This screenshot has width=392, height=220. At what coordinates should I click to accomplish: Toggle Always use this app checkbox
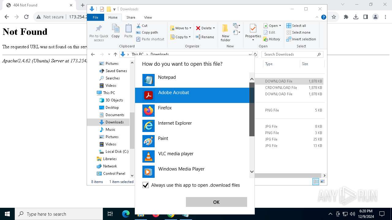tap(146, 185)
